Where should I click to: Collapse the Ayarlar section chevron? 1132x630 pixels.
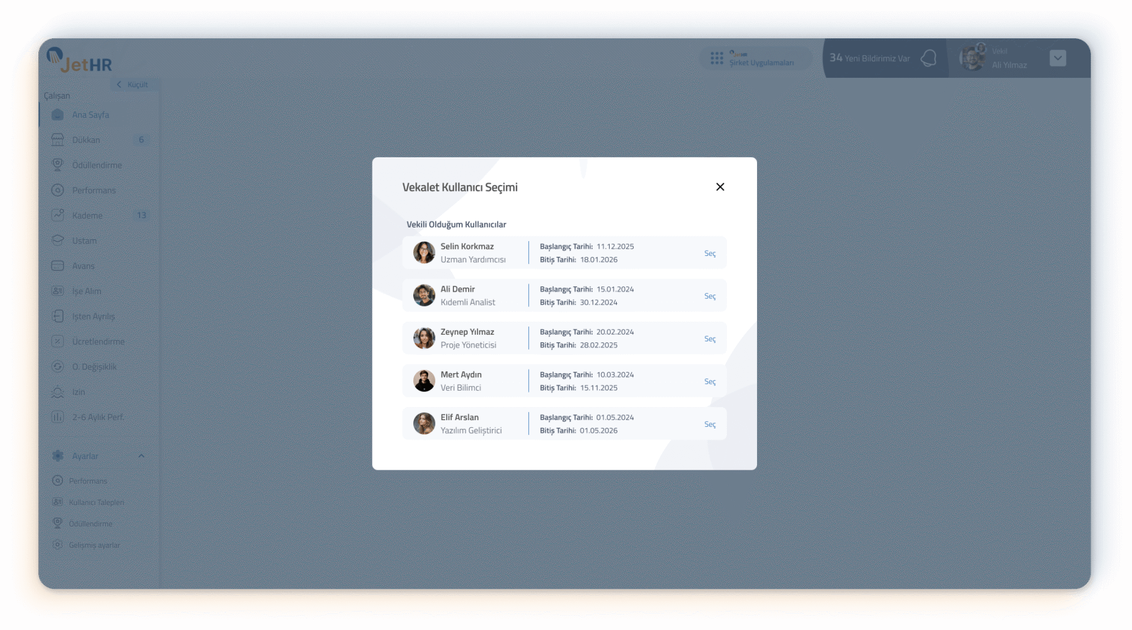click(x=141, y=456)
